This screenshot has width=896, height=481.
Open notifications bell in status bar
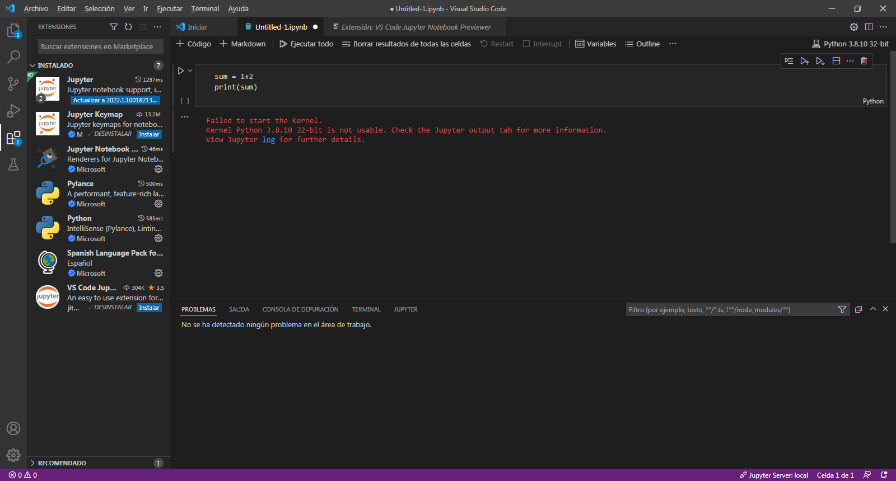click(x=884, y=475)
